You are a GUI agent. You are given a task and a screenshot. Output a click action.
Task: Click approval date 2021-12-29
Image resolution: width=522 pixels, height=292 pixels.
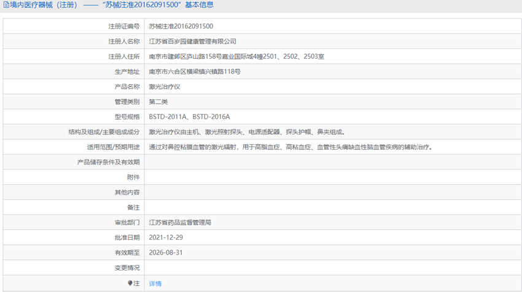tap(166, 237)
